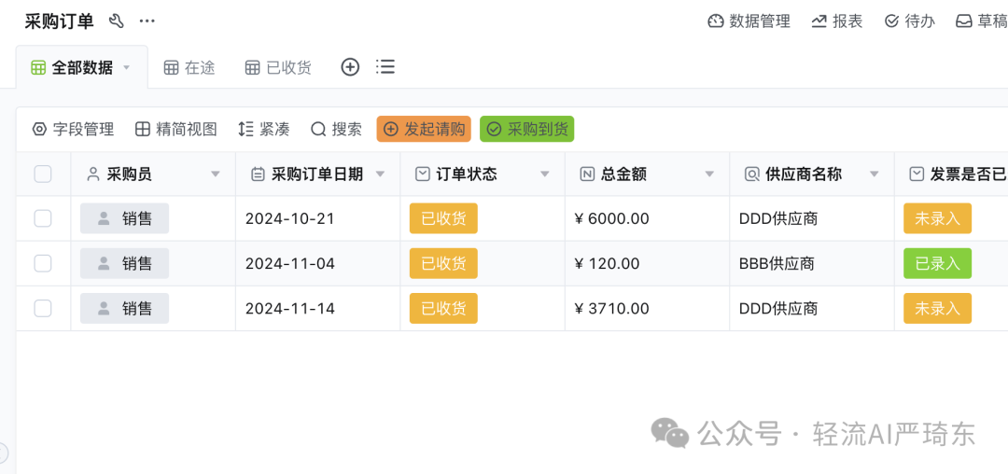Image resolution: width=1008 pixels, height=474 pixels.
Task: Open the 报表 chart view
Action: coord(836,21)
